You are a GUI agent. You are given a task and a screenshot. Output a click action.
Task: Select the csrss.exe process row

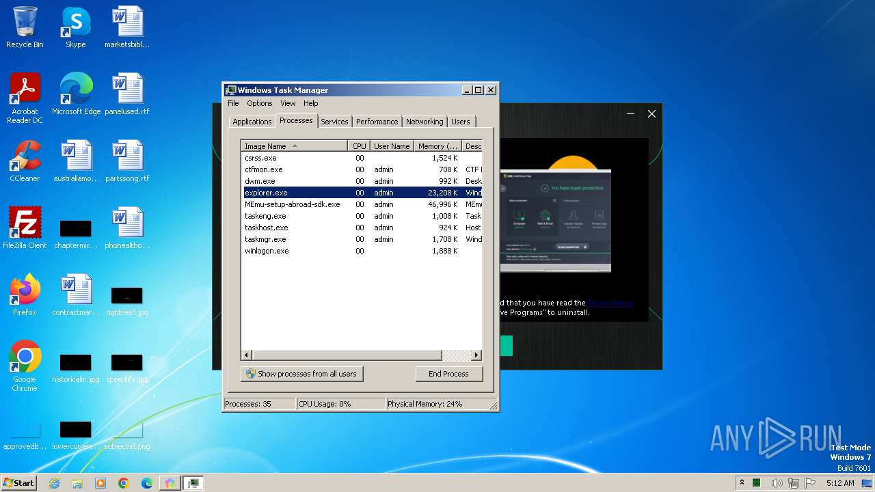362,158
